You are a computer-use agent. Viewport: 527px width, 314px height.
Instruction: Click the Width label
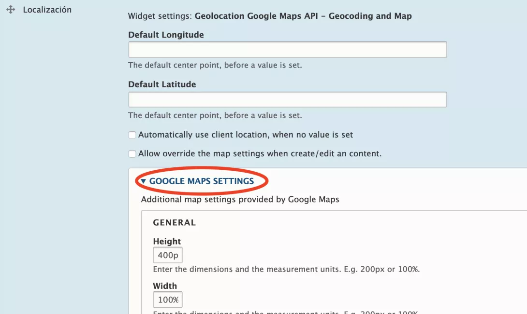pyautogui.click(x=165, y=286)
